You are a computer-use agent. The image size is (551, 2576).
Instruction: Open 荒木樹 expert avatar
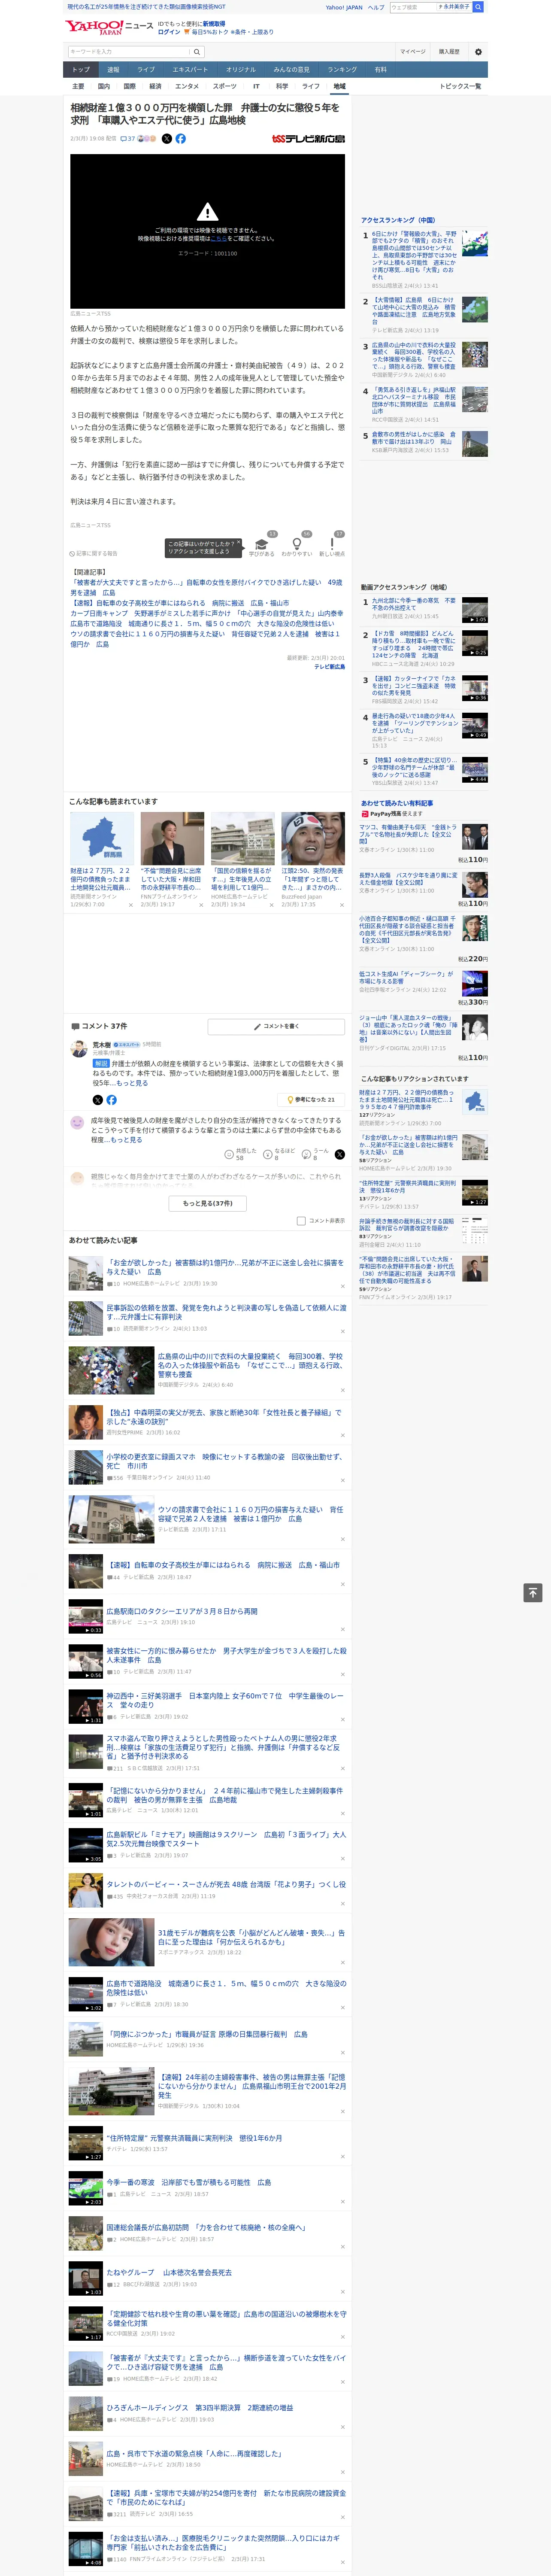pos(78,1049)
